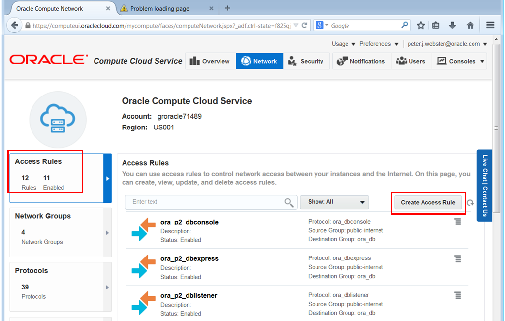Open the bookmarks list icon
The height and width of the screenshot is (321, 505).
coord(436,25)
